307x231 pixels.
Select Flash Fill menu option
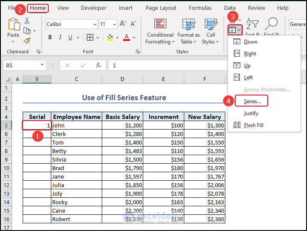pyautogui.click(x=254, y=125)
